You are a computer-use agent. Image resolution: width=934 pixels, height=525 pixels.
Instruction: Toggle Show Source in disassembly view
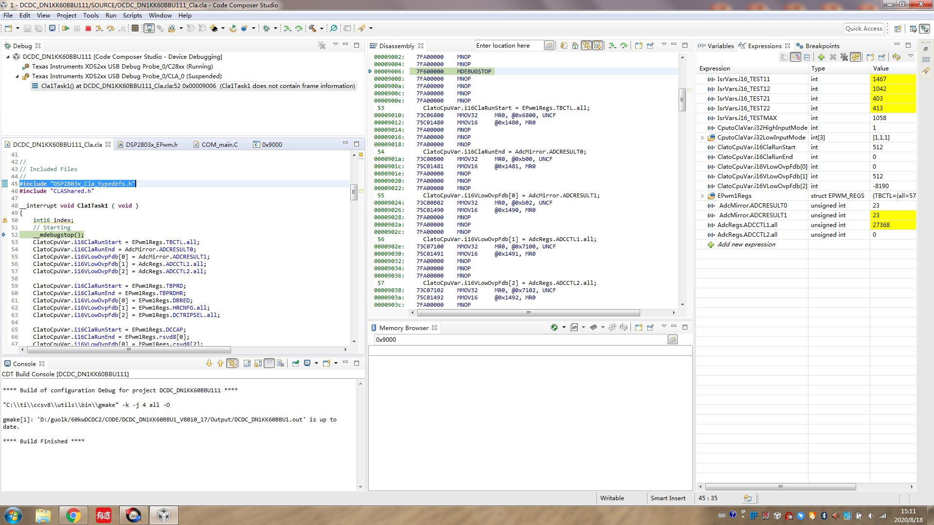pos(598,46)
